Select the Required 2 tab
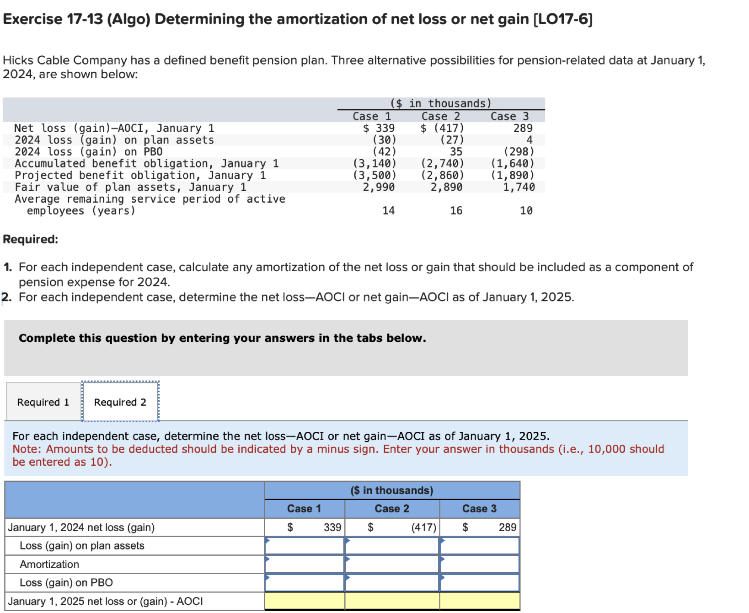The height and width of the screenshot is (613, 749). 119,401
